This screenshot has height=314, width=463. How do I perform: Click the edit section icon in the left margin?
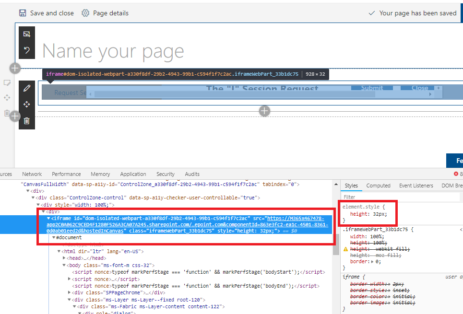pos(7,83)
